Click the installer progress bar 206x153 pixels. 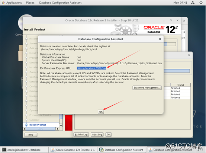170,44
